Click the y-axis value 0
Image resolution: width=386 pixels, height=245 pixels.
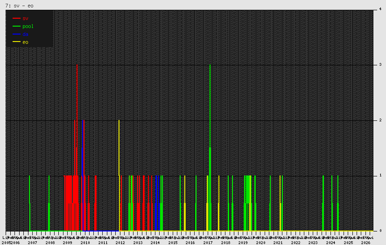[380, 231]
